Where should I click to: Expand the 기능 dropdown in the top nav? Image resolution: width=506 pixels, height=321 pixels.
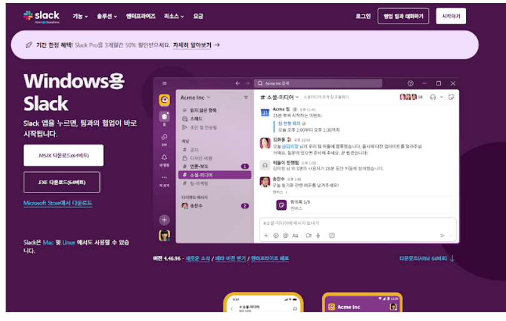(80, 16)
